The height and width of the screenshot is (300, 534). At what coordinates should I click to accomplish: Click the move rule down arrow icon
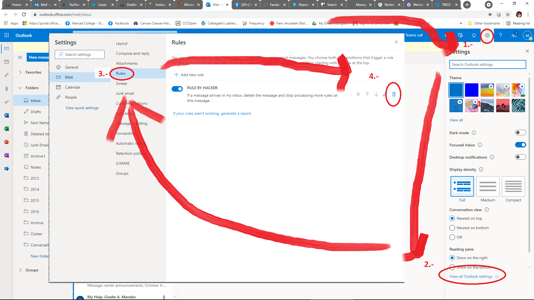tap(376, 94)
